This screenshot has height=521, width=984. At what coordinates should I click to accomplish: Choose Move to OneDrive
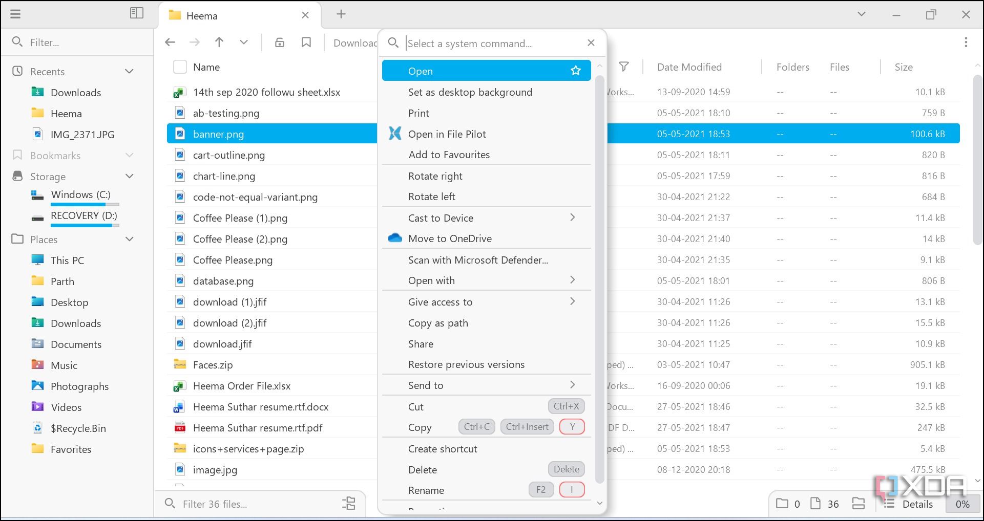point(486,238)
